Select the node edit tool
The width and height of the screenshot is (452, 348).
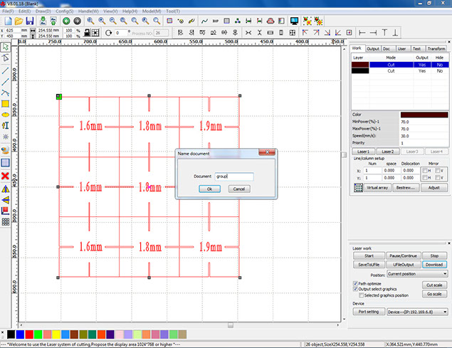(x=6, y=58)
